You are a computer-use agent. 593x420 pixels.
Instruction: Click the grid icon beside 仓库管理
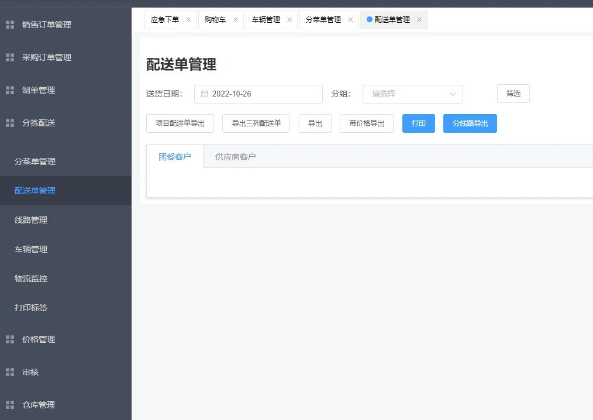tap(9, 405)
